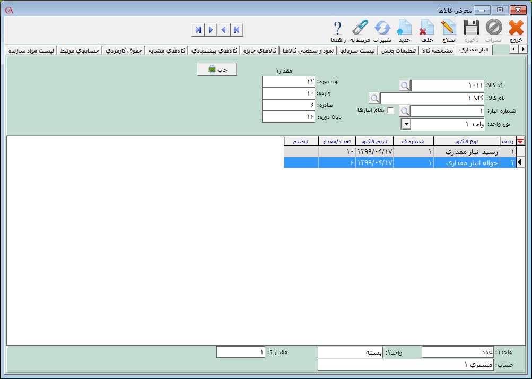Open راهنما (Help) question mark icon
This screenshot has width=532, height=379.
tap(338, 28)
